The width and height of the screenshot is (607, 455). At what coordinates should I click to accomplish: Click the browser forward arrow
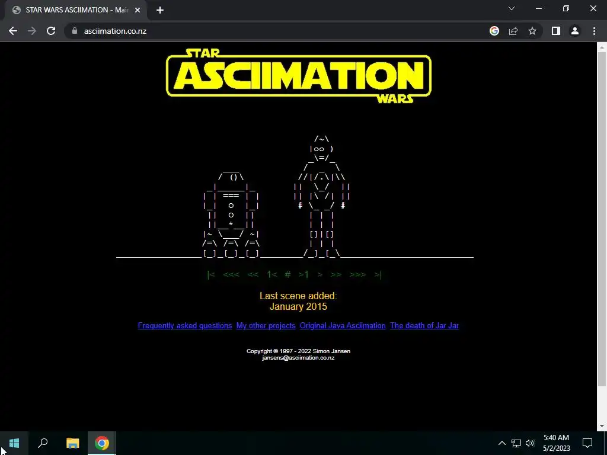(32, 31)
